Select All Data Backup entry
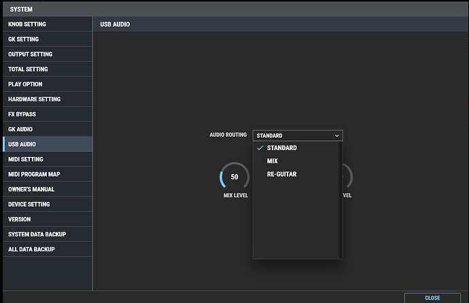This screenshot has height=303, width=469. coord(31,249)
